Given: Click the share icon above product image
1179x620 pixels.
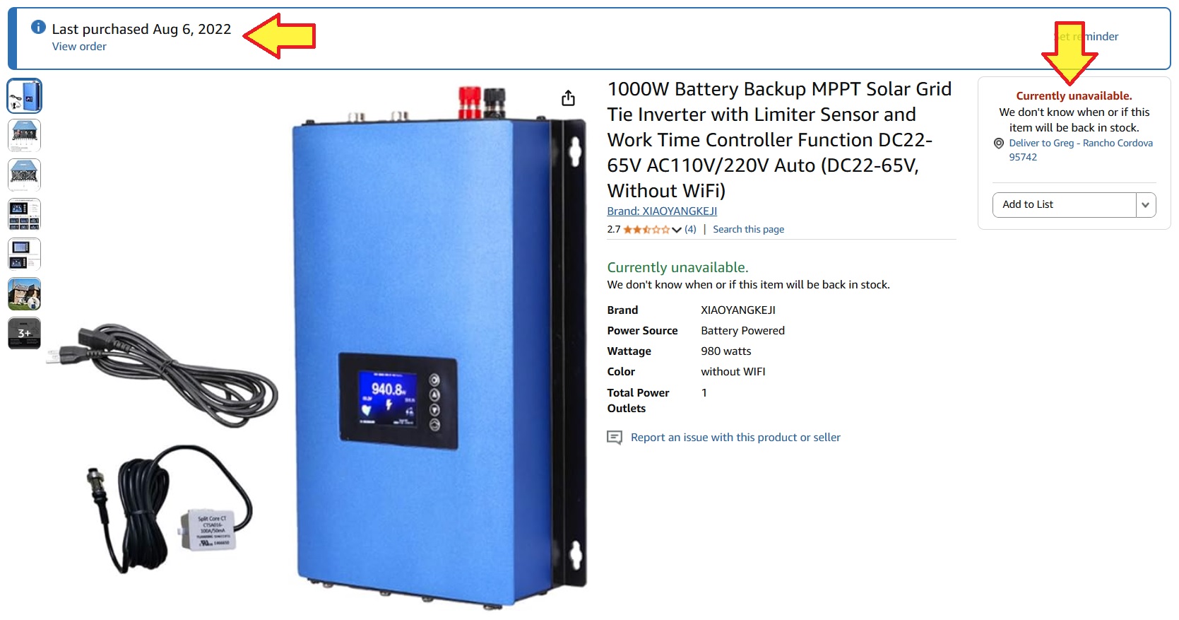Looking at the screenshot, I should point(568,98).
